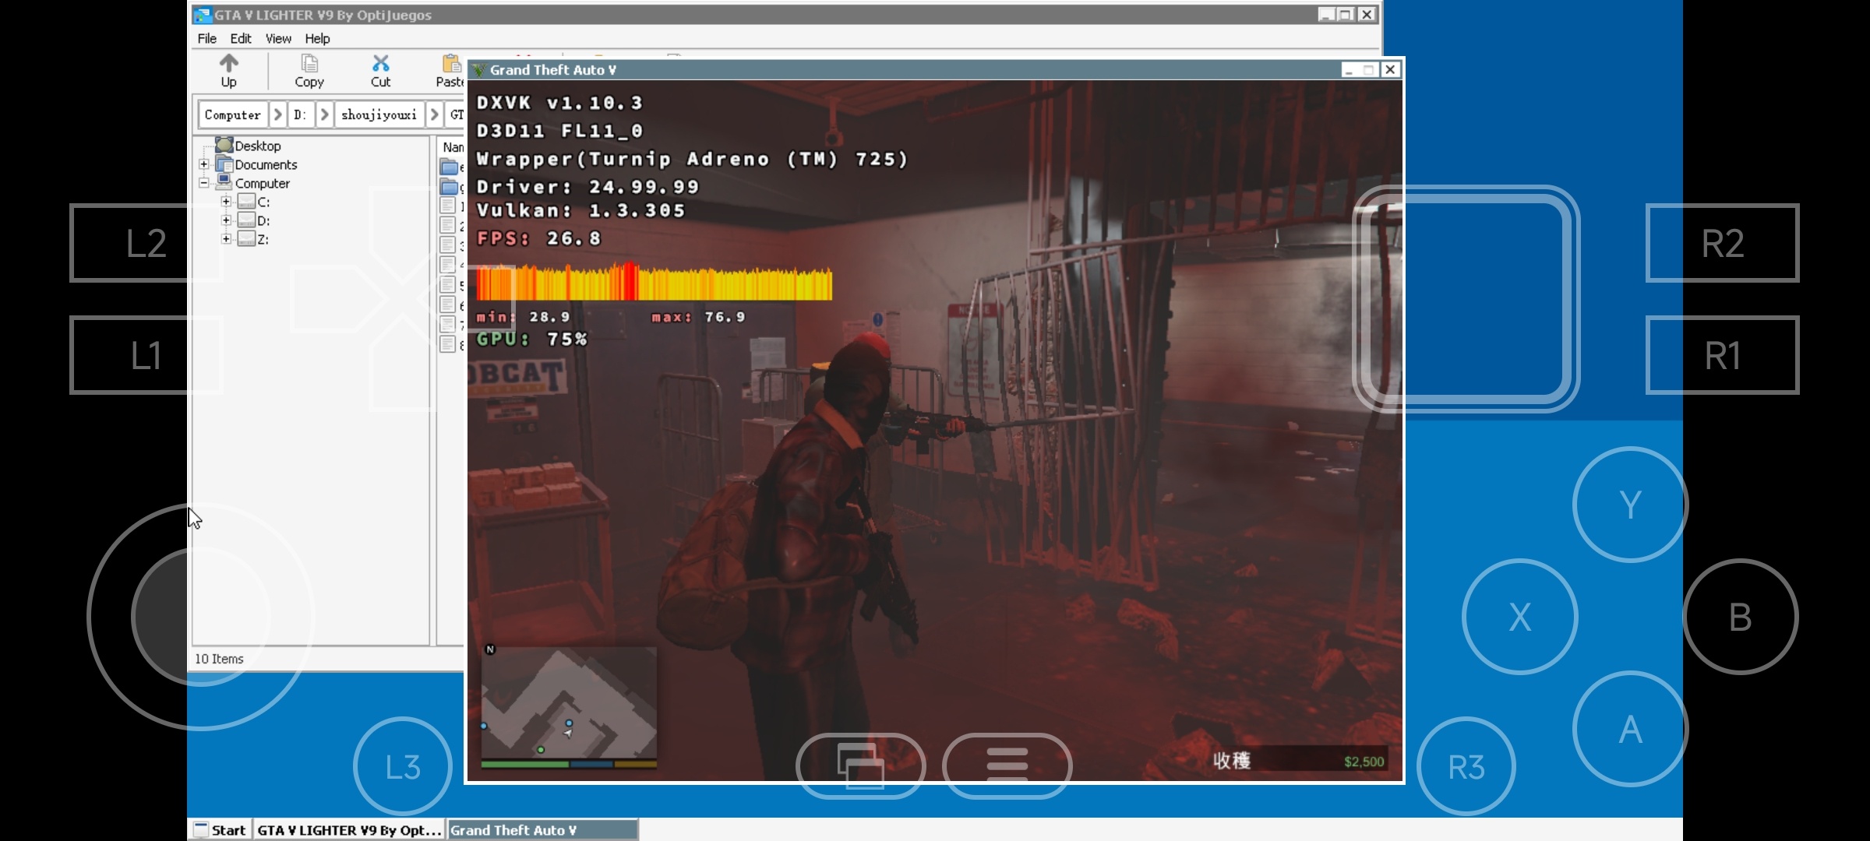Tap the Y gamepad button

1630,505
